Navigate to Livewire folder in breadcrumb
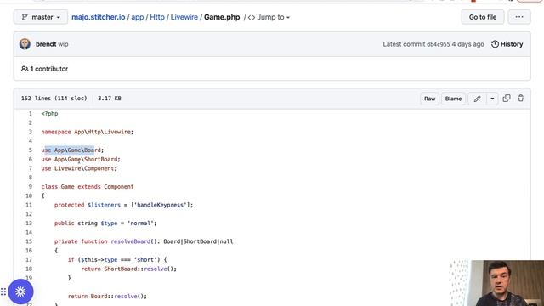This screenshot has height=306, width=544. [x=184, y=17]
